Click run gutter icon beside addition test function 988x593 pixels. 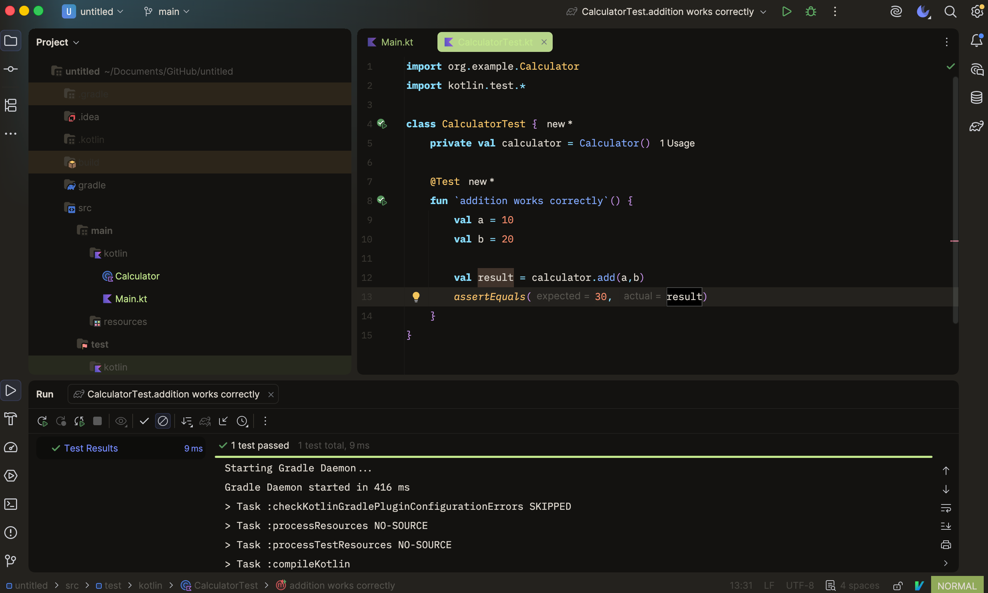point(382,201)
